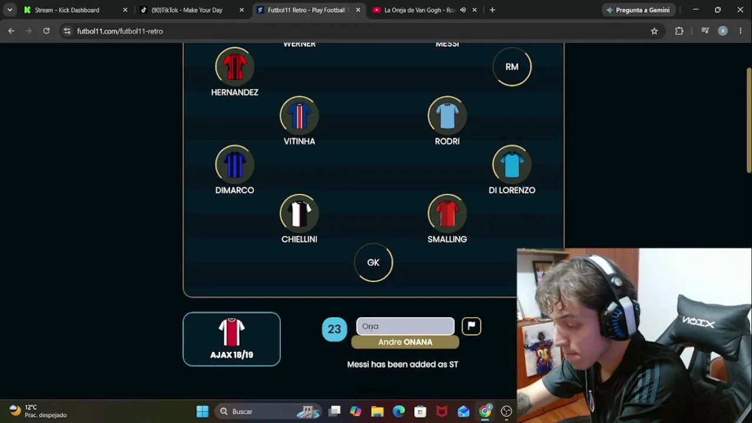The width and height of the screenshot is (752, 423).
Task: Open a new browser tab
Action: coord(492,10)
